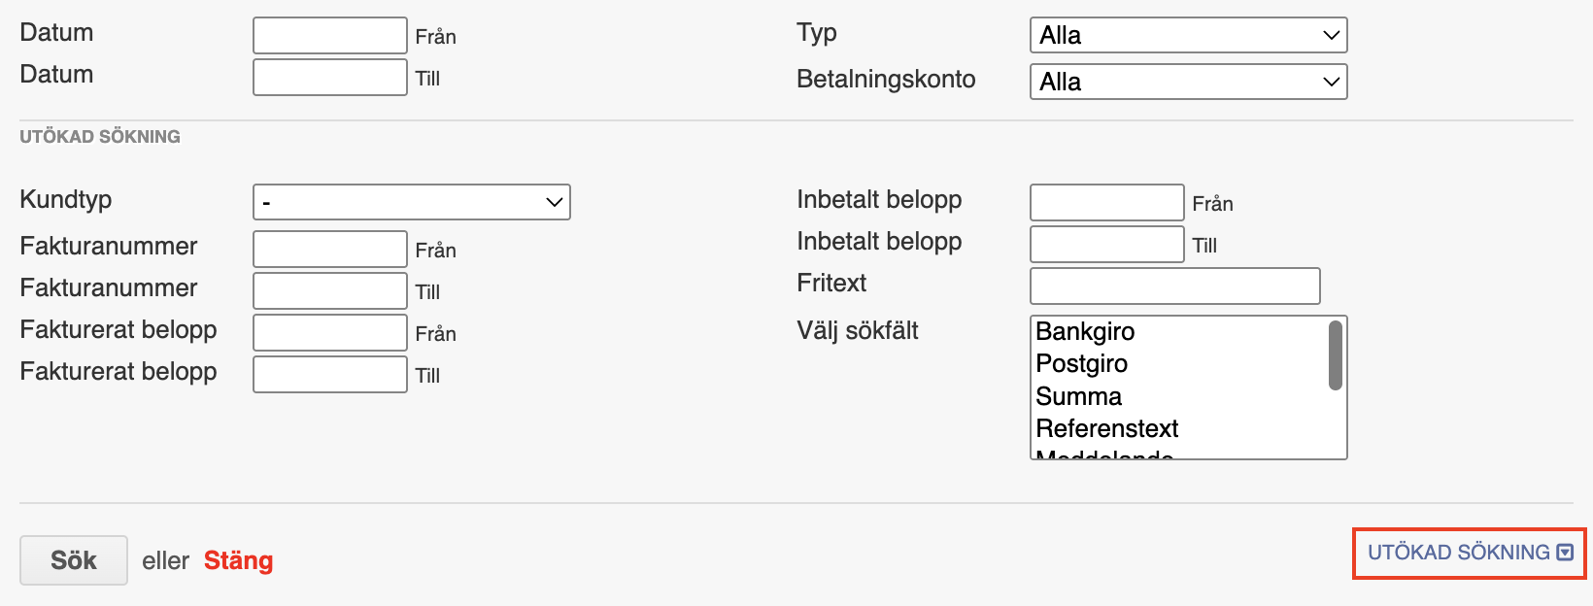Focus the Datum Till input field
The image size is (1593, 606).
330,78
